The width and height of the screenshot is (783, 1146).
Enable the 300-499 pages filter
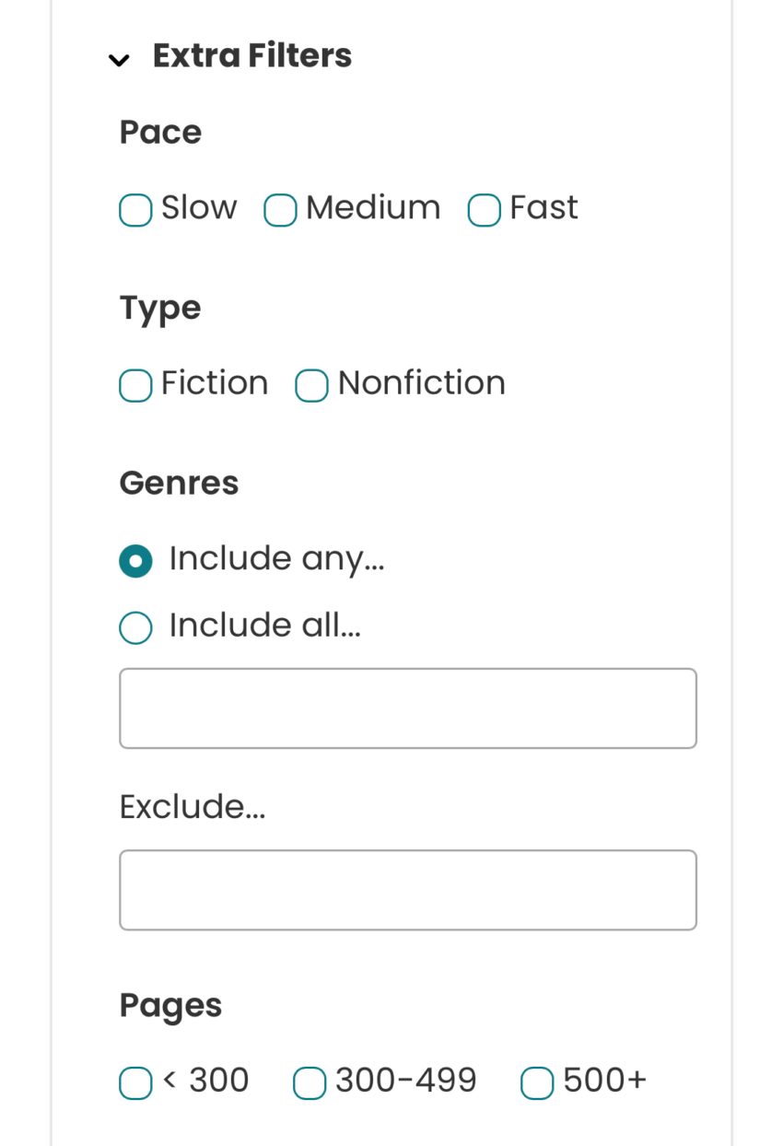[x=309, y=1083]
